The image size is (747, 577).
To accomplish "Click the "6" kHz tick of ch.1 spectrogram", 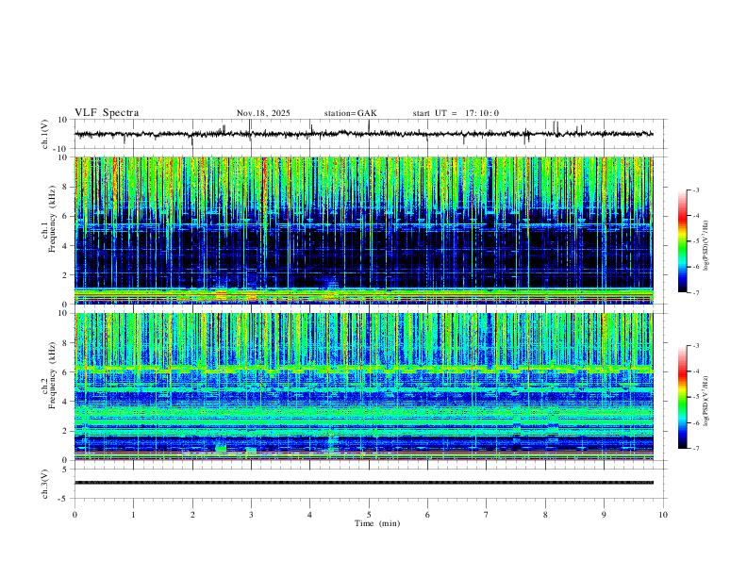I will (66, 216).
